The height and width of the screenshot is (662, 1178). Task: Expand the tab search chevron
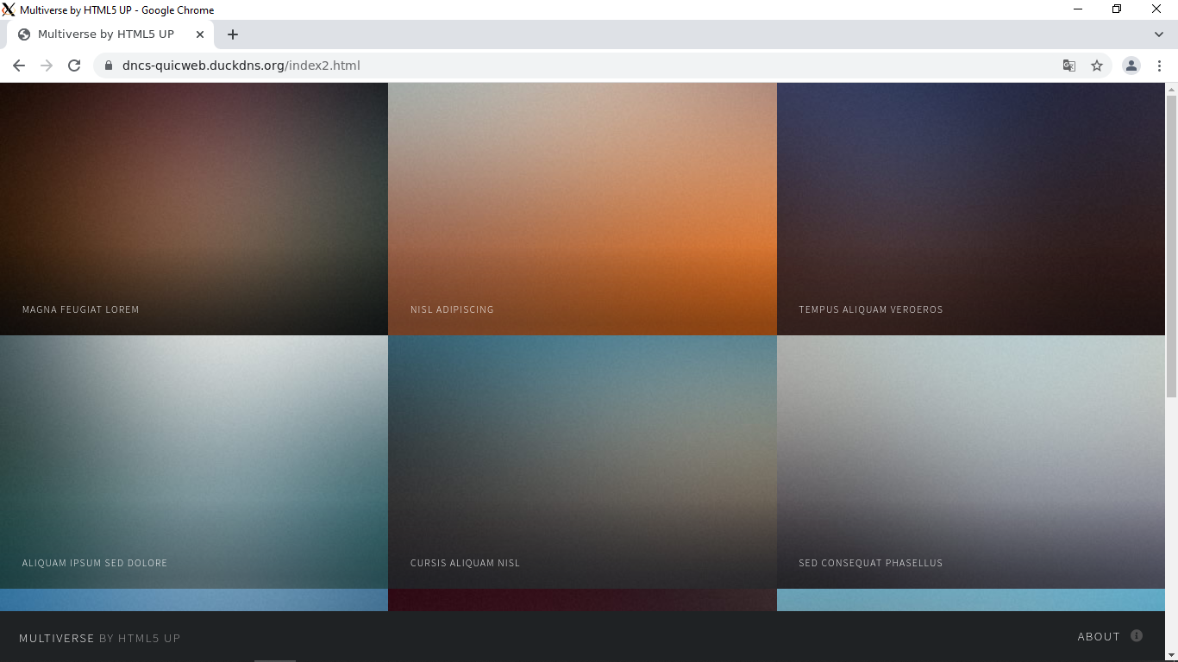click(1159, 34)
